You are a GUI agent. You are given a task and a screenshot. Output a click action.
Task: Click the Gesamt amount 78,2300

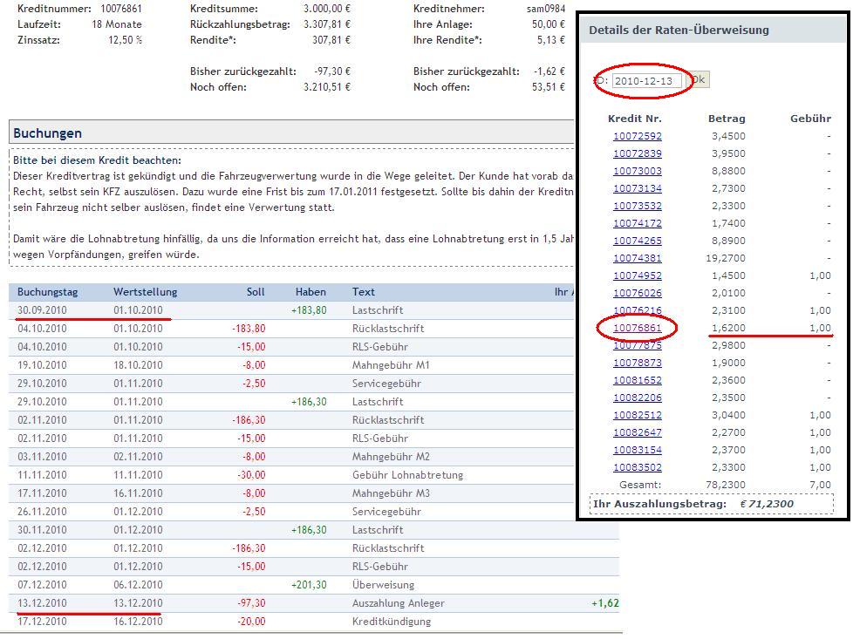click(x=725, y=485)
